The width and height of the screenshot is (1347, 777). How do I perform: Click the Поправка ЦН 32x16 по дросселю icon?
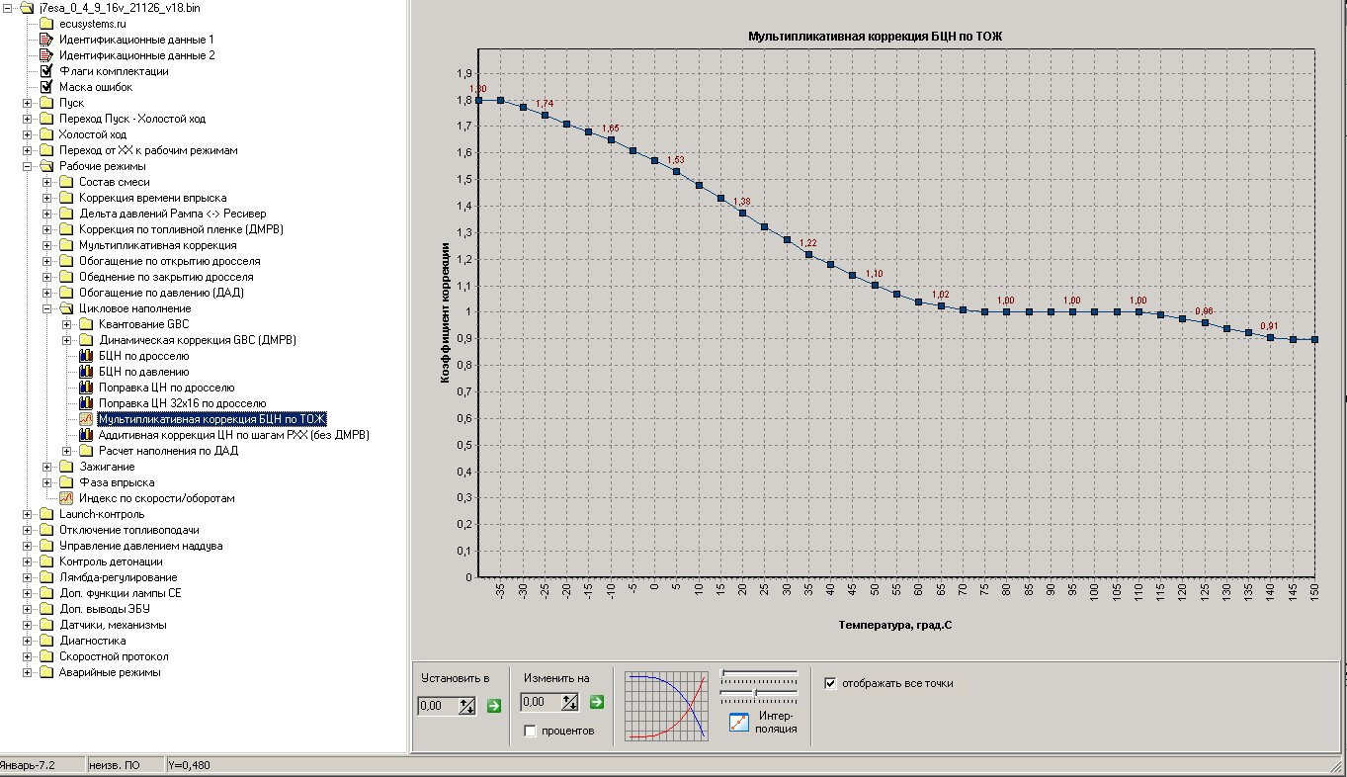(86, 403)
